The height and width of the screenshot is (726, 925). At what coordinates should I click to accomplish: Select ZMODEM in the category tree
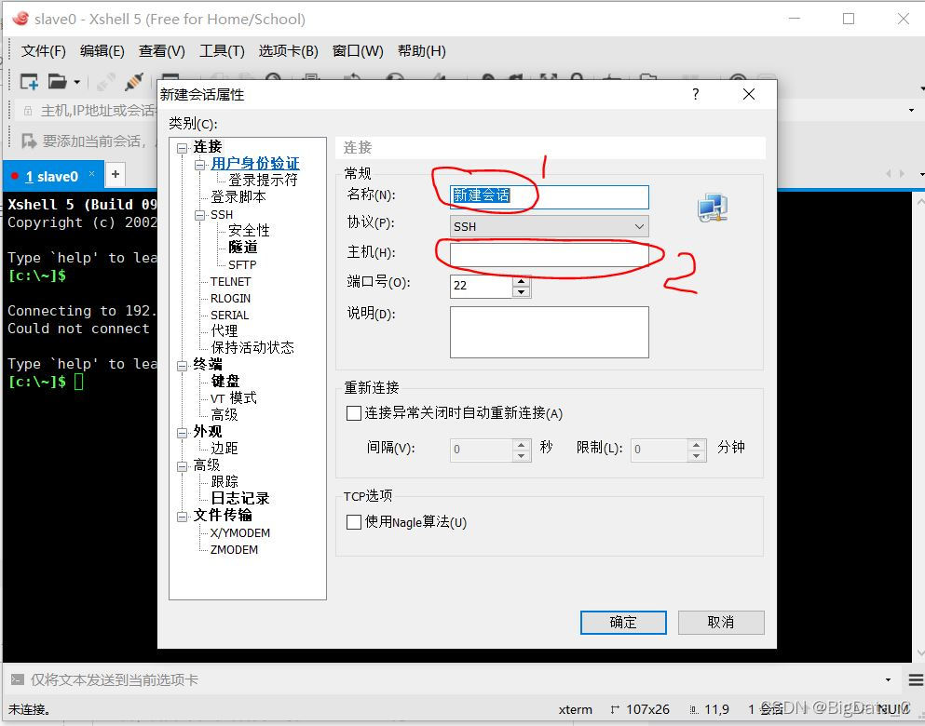tap(234, 550)
